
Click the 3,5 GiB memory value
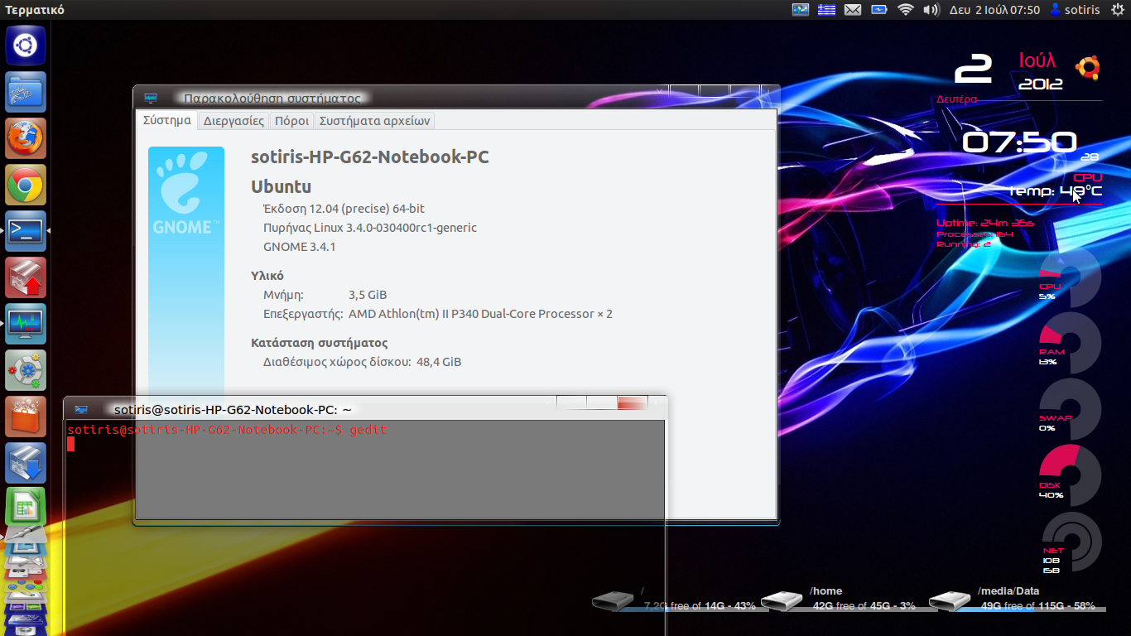coord(368,295)
